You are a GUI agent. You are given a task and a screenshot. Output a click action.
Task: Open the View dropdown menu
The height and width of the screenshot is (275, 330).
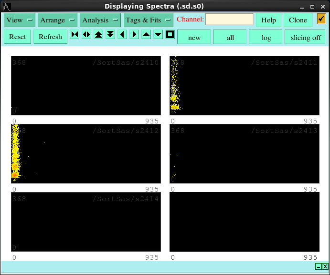coord(20,20)
